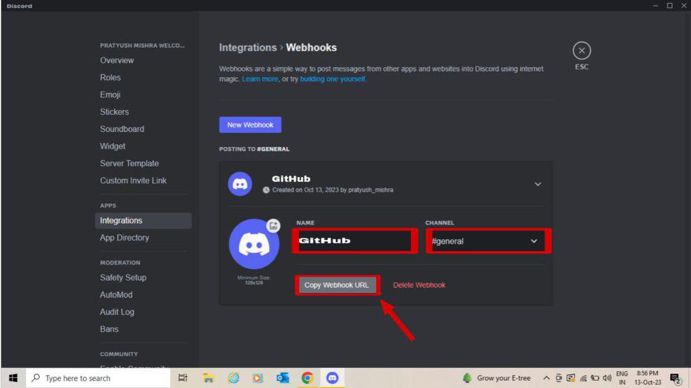The height and width of the screenshot is (388, 691).
Task: Go back to Integrations via breadcrumb
Action: click(248, 48)
